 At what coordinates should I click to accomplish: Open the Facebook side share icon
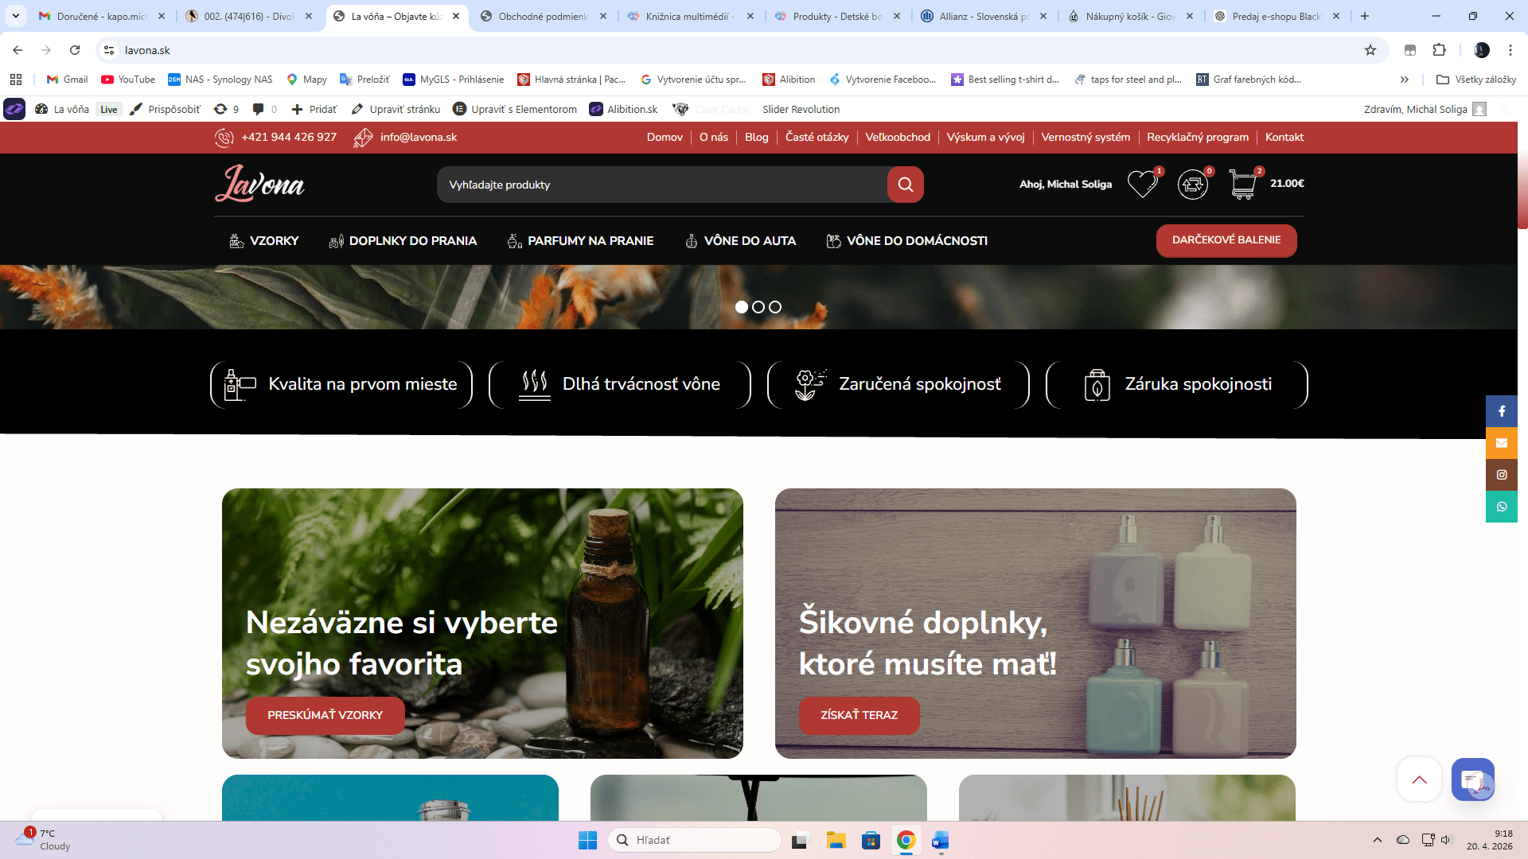click(1501, 411)
